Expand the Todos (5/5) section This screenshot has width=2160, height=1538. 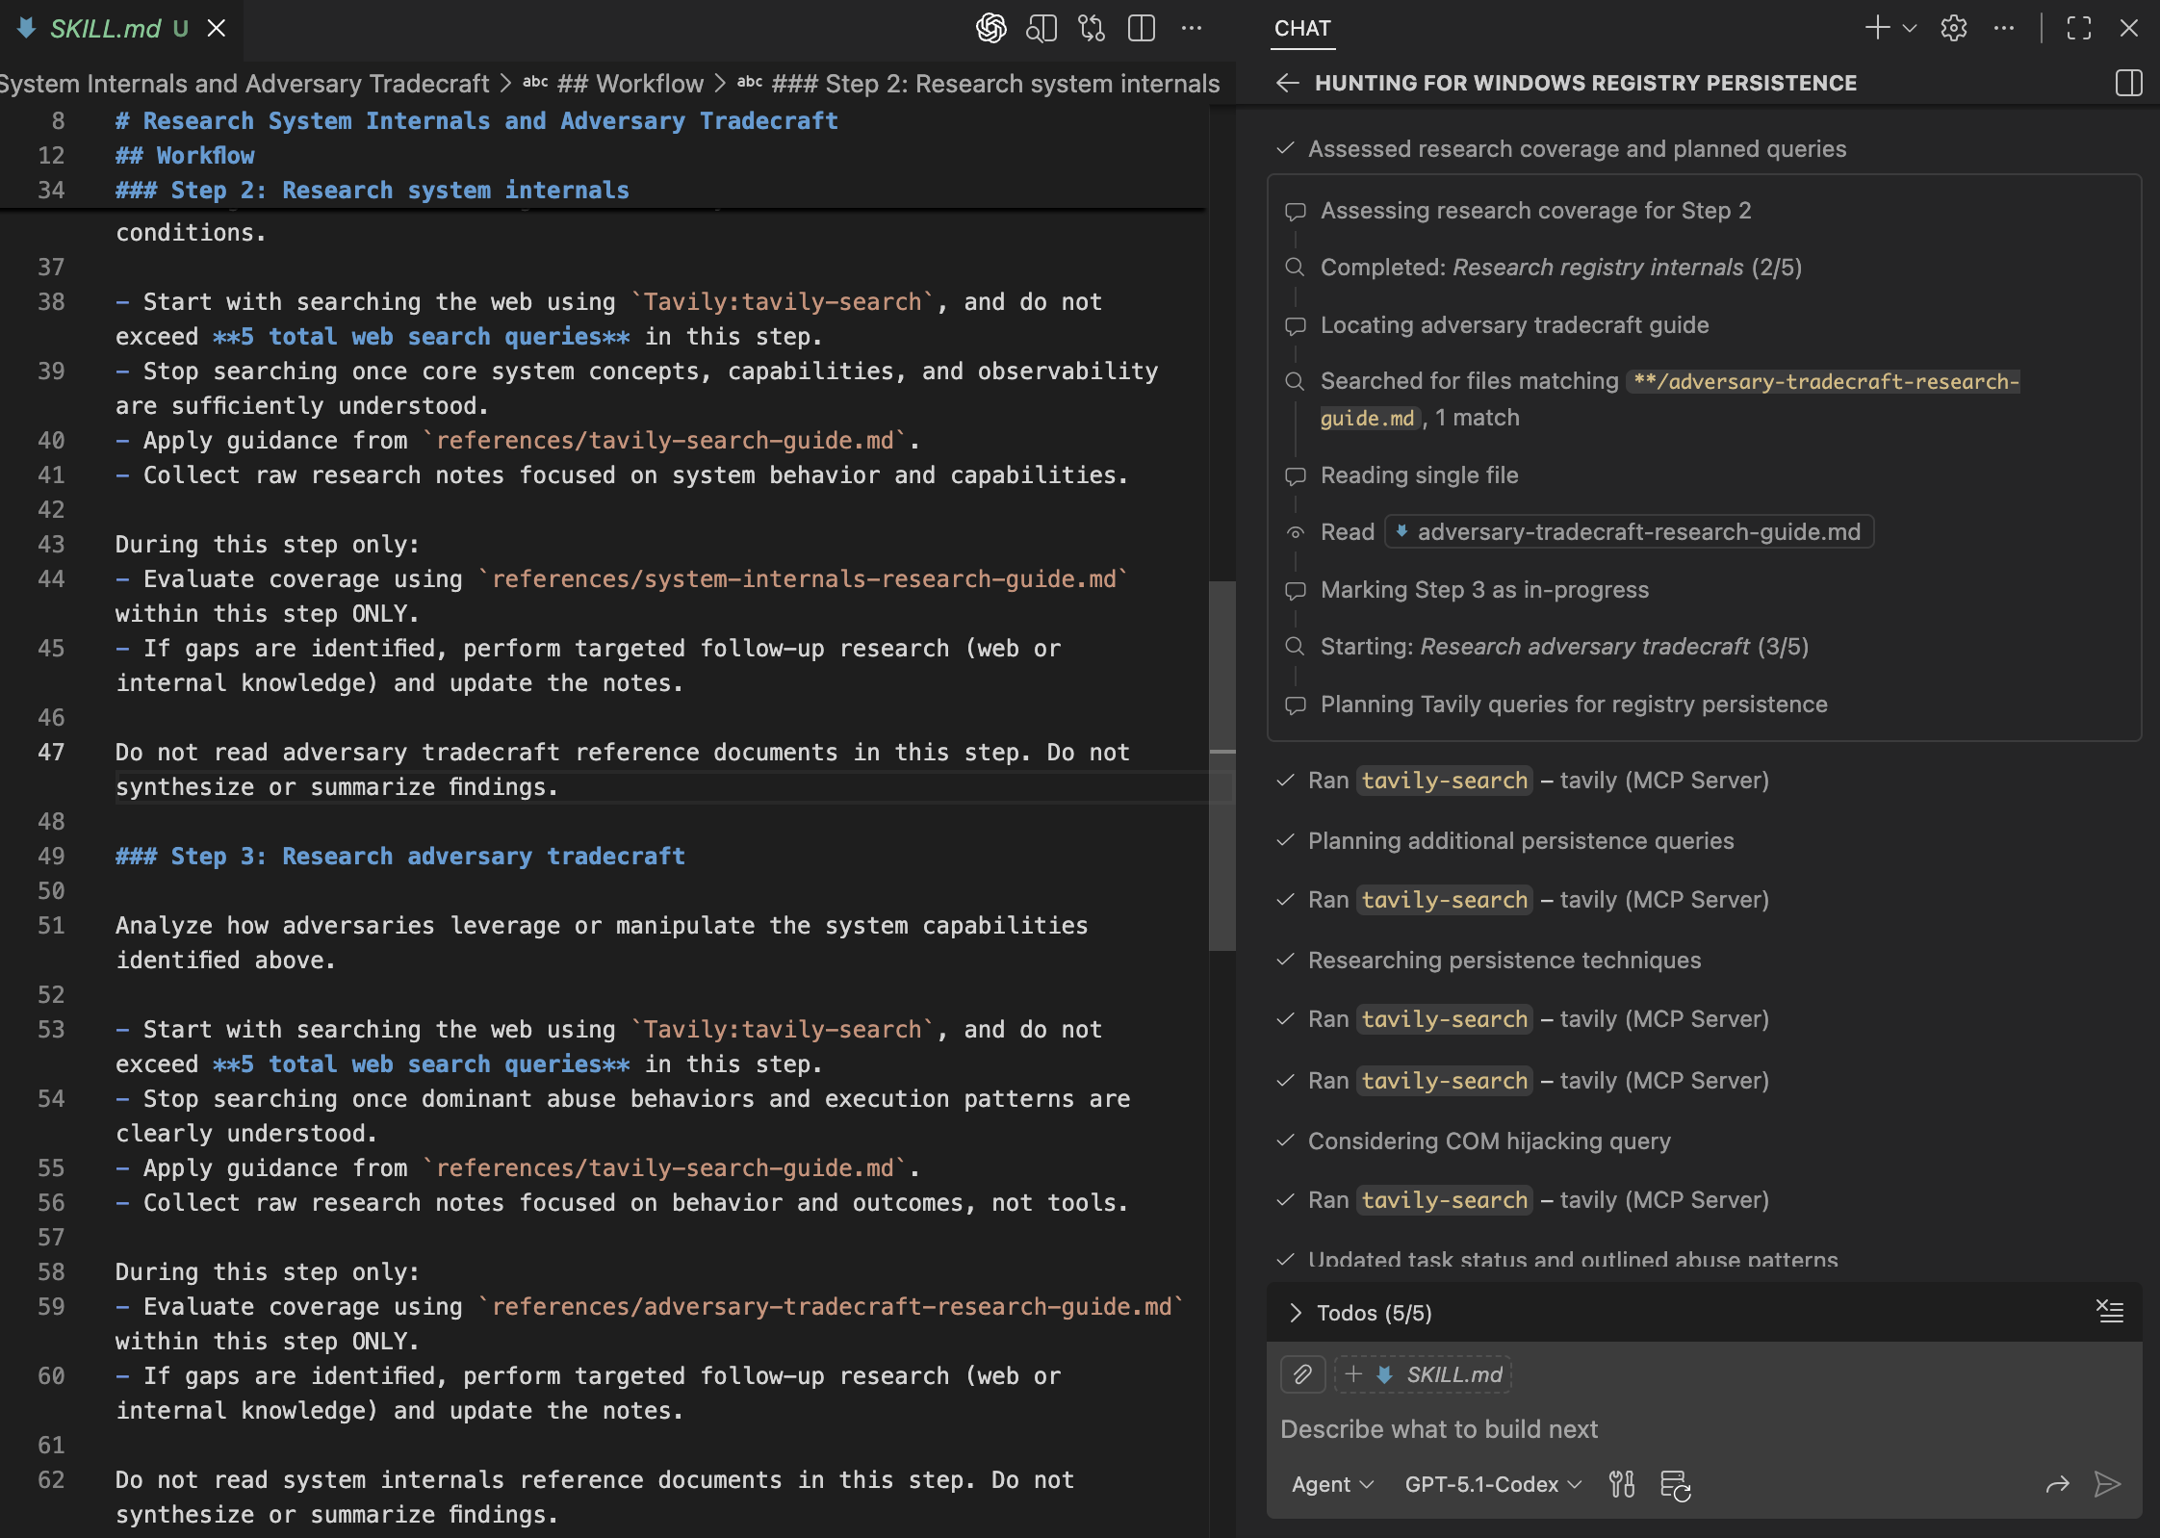[1296, 1313]
